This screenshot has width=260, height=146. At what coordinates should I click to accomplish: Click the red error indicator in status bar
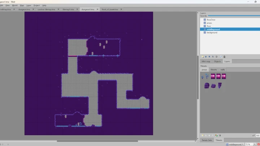[x=258, y=144]
